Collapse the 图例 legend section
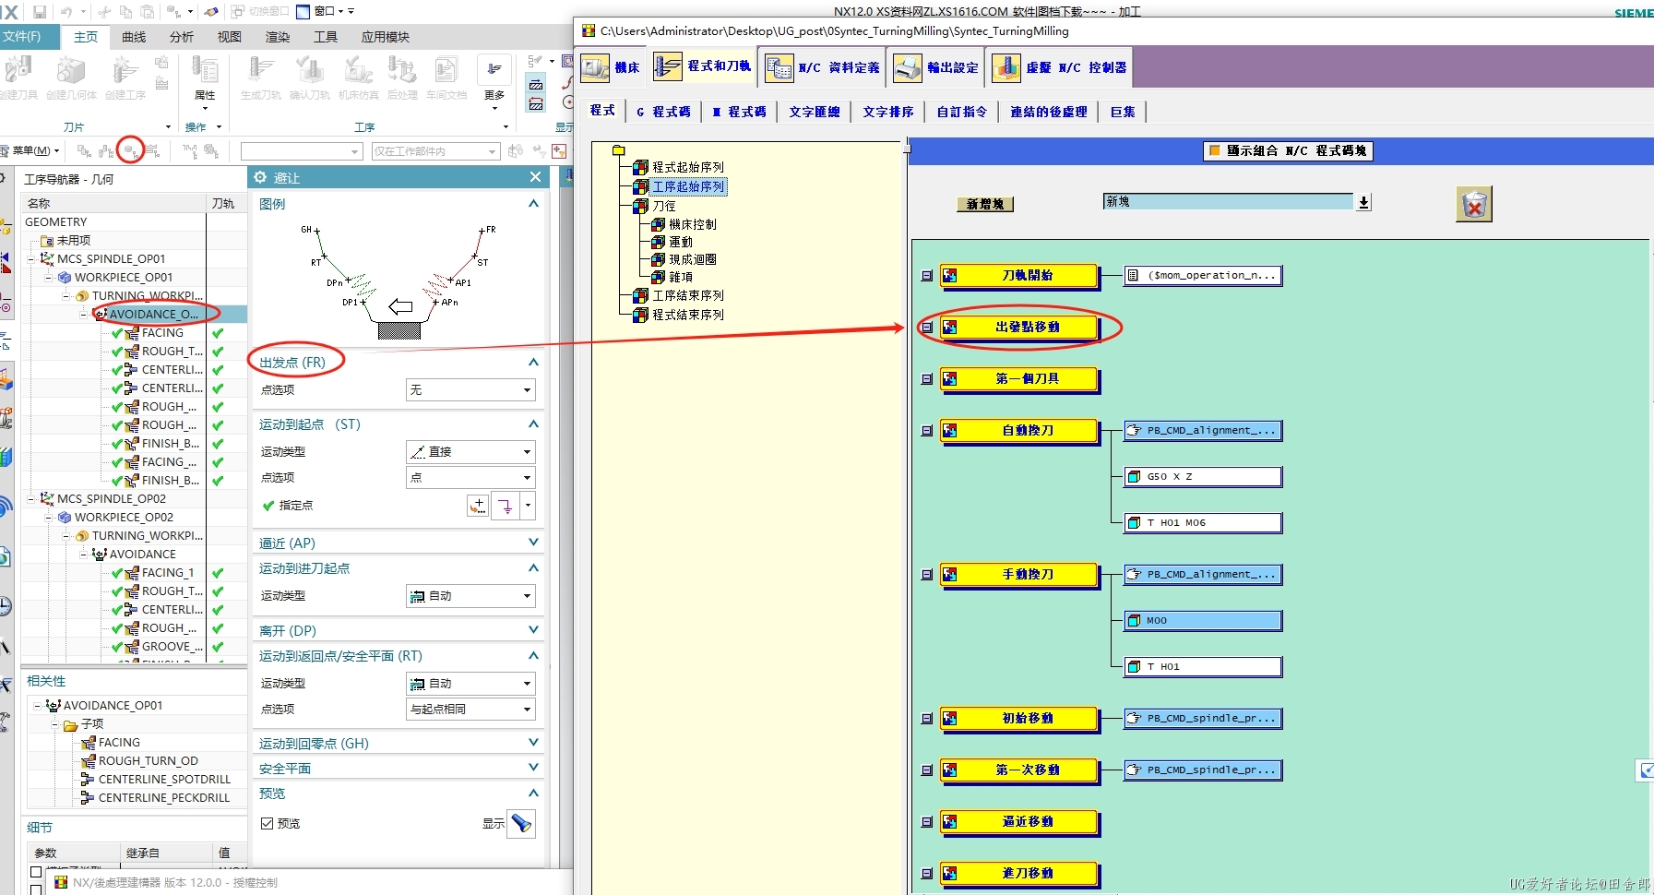Screen dimensions: 1654x895 point(533,204)
